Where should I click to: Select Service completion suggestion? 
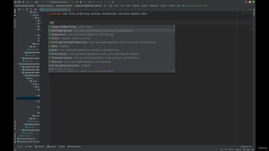point(111,62)
